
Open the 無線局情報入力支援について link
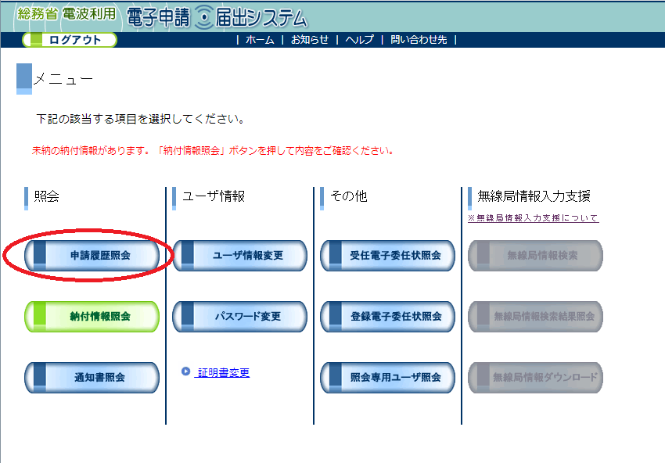[533, 218]
